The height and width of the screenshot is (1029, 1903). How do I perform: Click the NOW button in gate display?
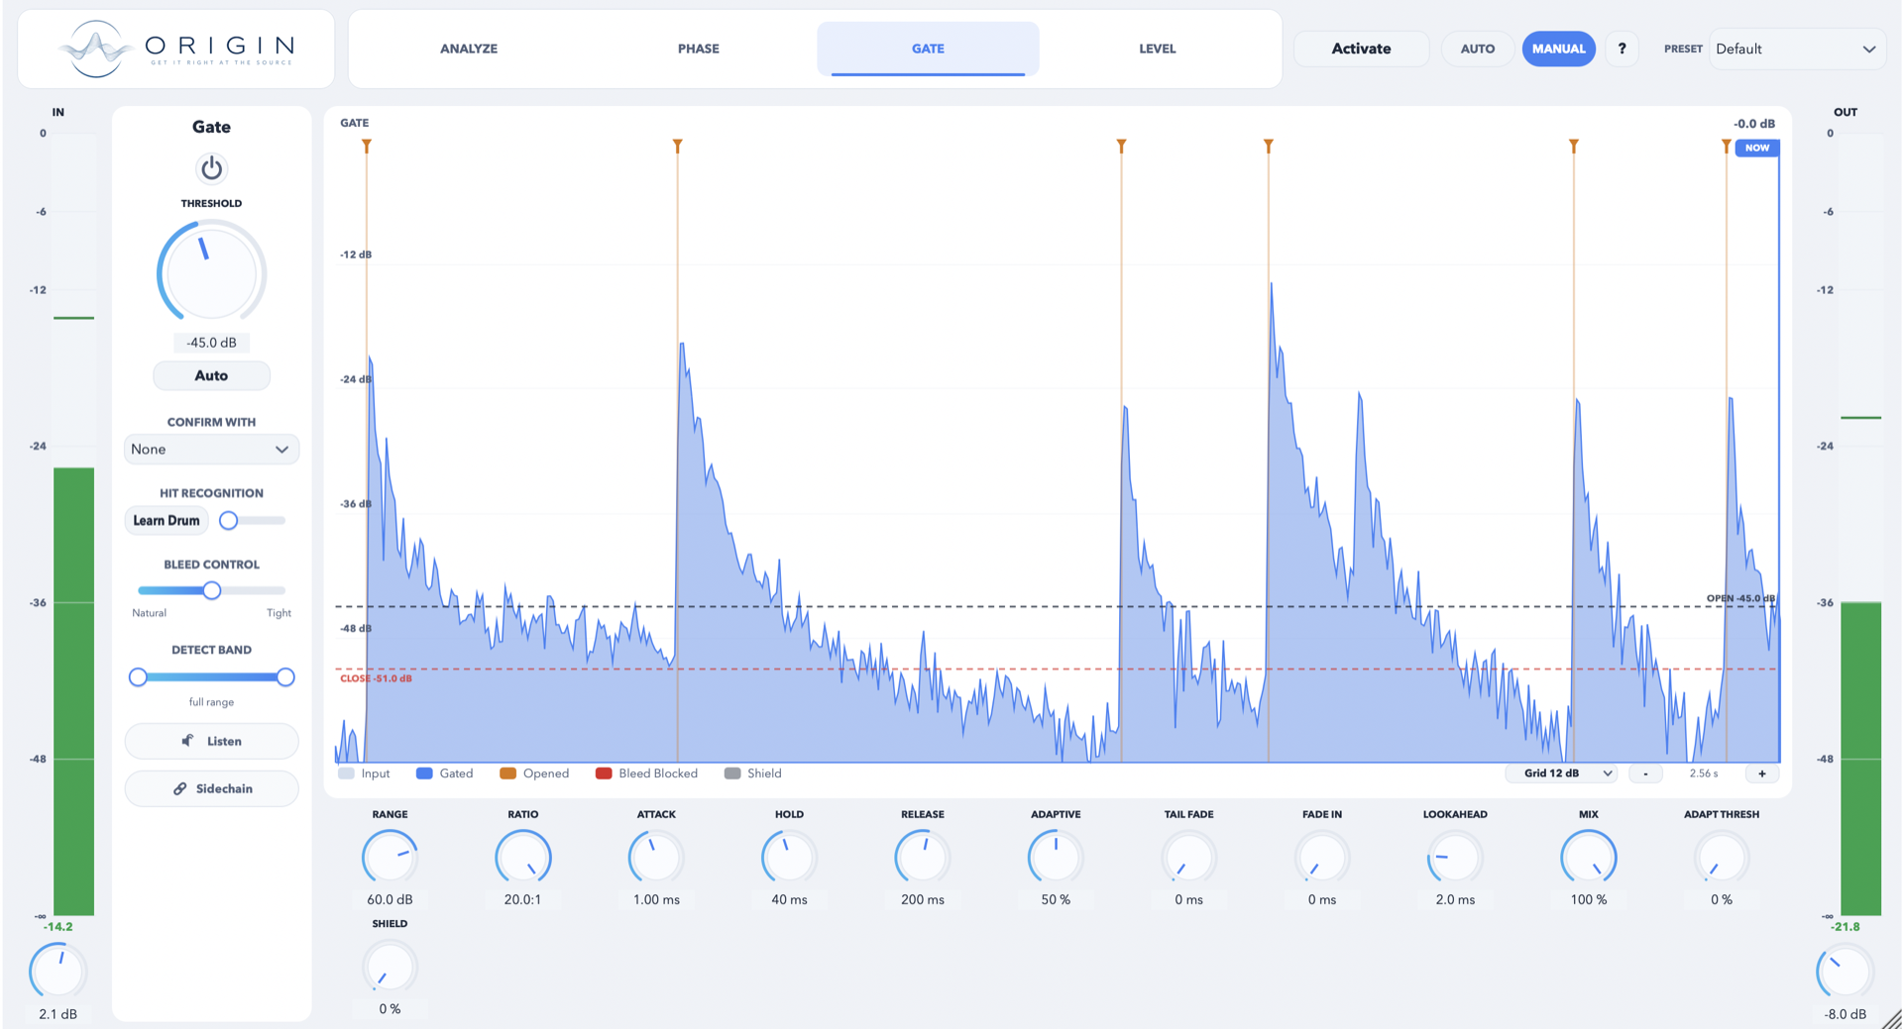pyautogui.click(x=1756, y=148)
